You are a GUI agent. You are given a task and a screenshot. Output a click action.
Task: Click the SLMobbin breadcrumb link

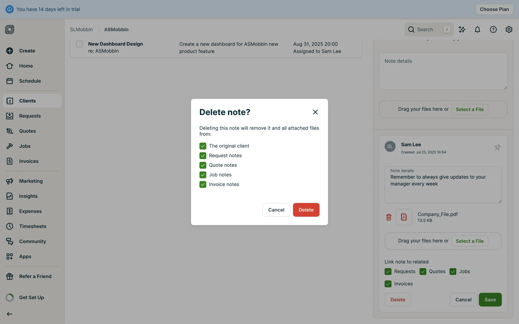(81, 29)
